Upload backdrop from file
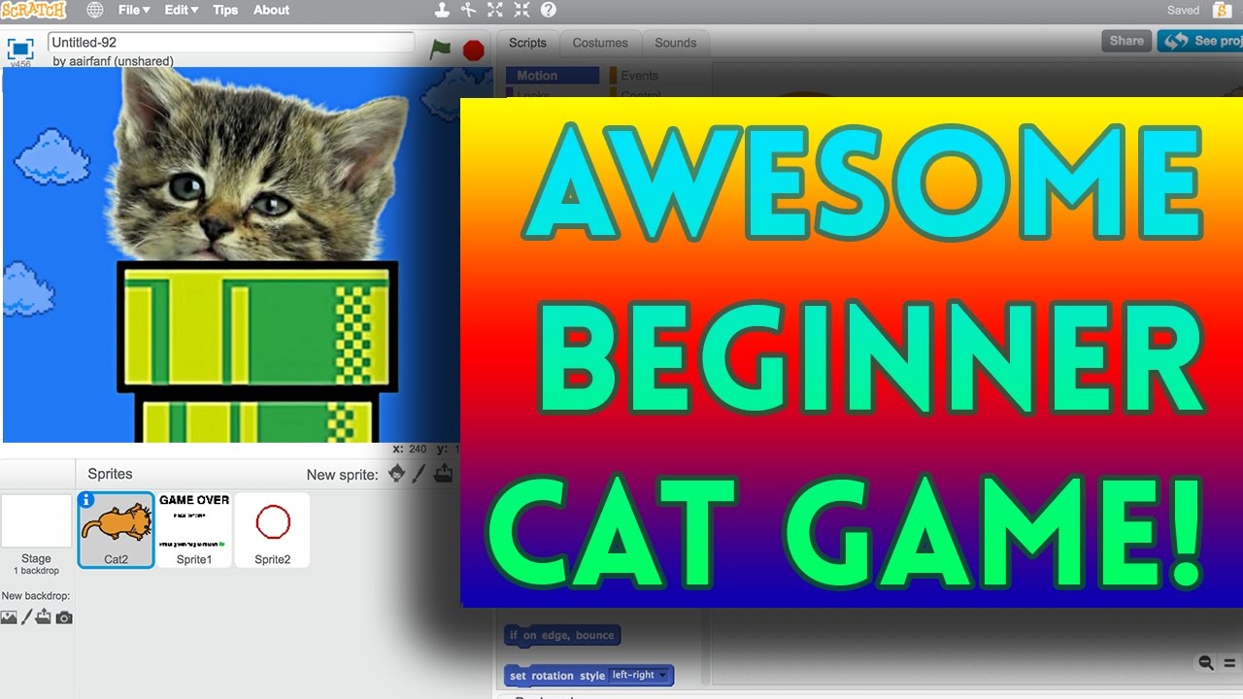The width and height of the screenshot is (1243, 699). 44,616
